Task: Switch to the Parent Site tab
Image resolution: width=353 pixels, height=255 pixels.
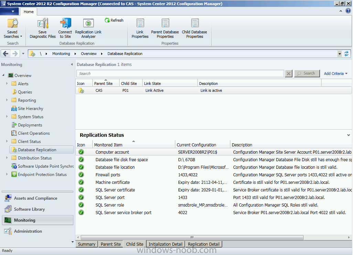Action: 111,244
